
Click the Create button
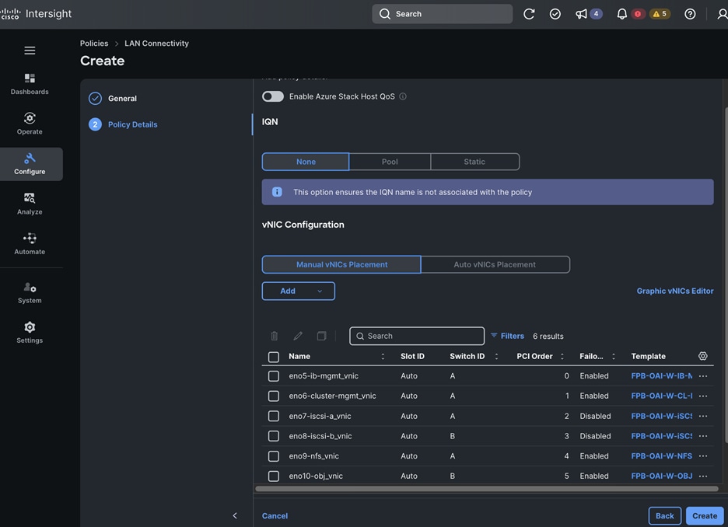pyautogui.click(x=705, y=516)
